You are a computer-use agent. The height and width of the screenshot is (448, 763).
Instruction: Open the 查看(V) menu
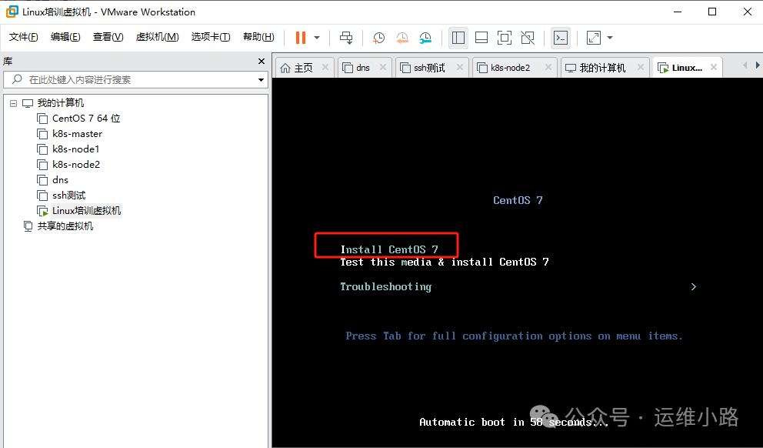(x=108, y=37)
